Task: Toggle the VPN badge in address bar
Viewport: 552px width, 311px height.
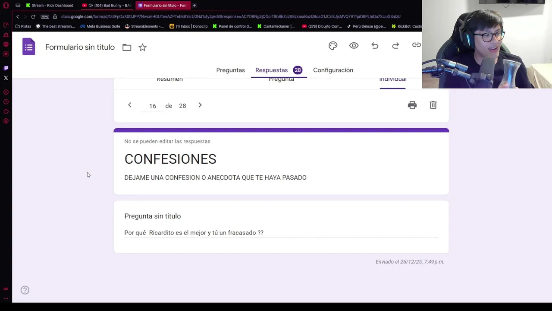Action: [45, 16]
